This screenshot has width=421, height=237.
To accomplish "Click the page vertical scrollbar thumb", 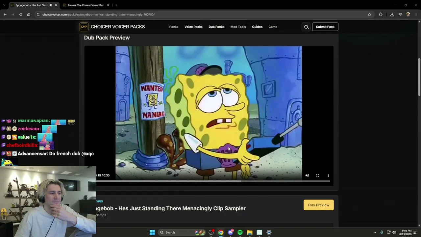I will pyautogui.click(x=419, y=77).
